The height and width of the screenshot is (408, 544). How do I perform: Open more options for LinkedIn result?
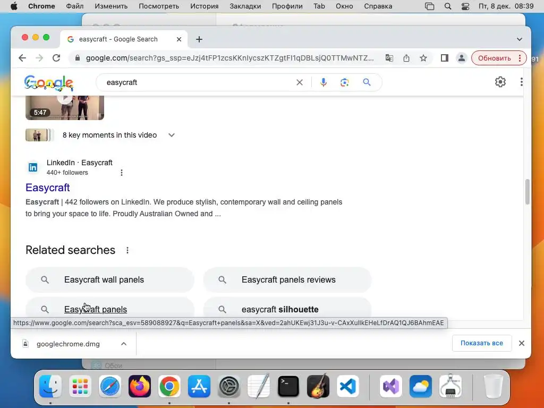click(x=122, y=173)
